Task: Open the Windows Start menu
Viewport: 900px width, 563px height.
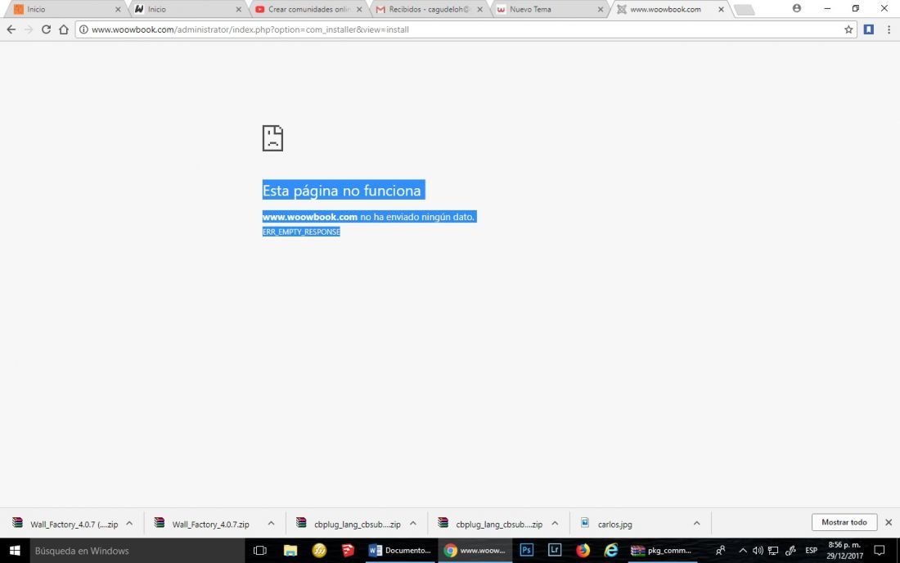Action: [15, 551]
